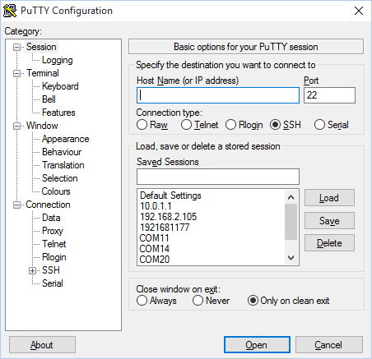Click the saved sessions scroll down arrow
Image resolution: width=372 pixels, height=359 pixels.
click(291, 258)
